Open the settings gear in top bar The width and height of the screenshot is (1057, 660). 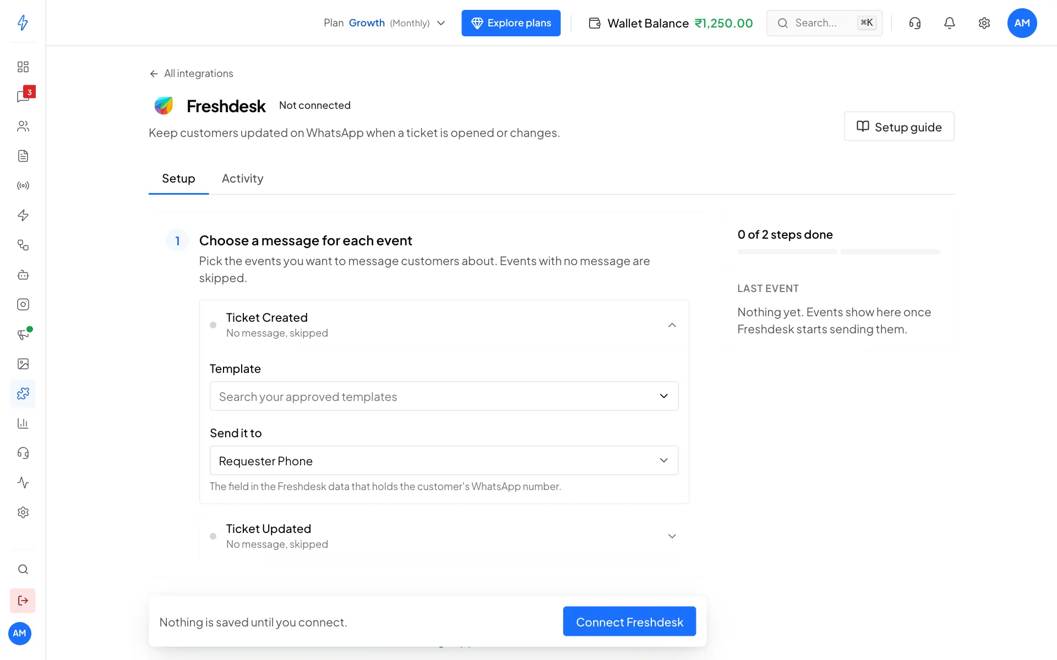pyautogui.click(x=984, y=23)
